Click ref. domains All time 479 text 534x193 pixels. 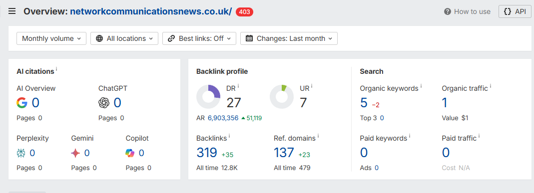pos(292,168)
